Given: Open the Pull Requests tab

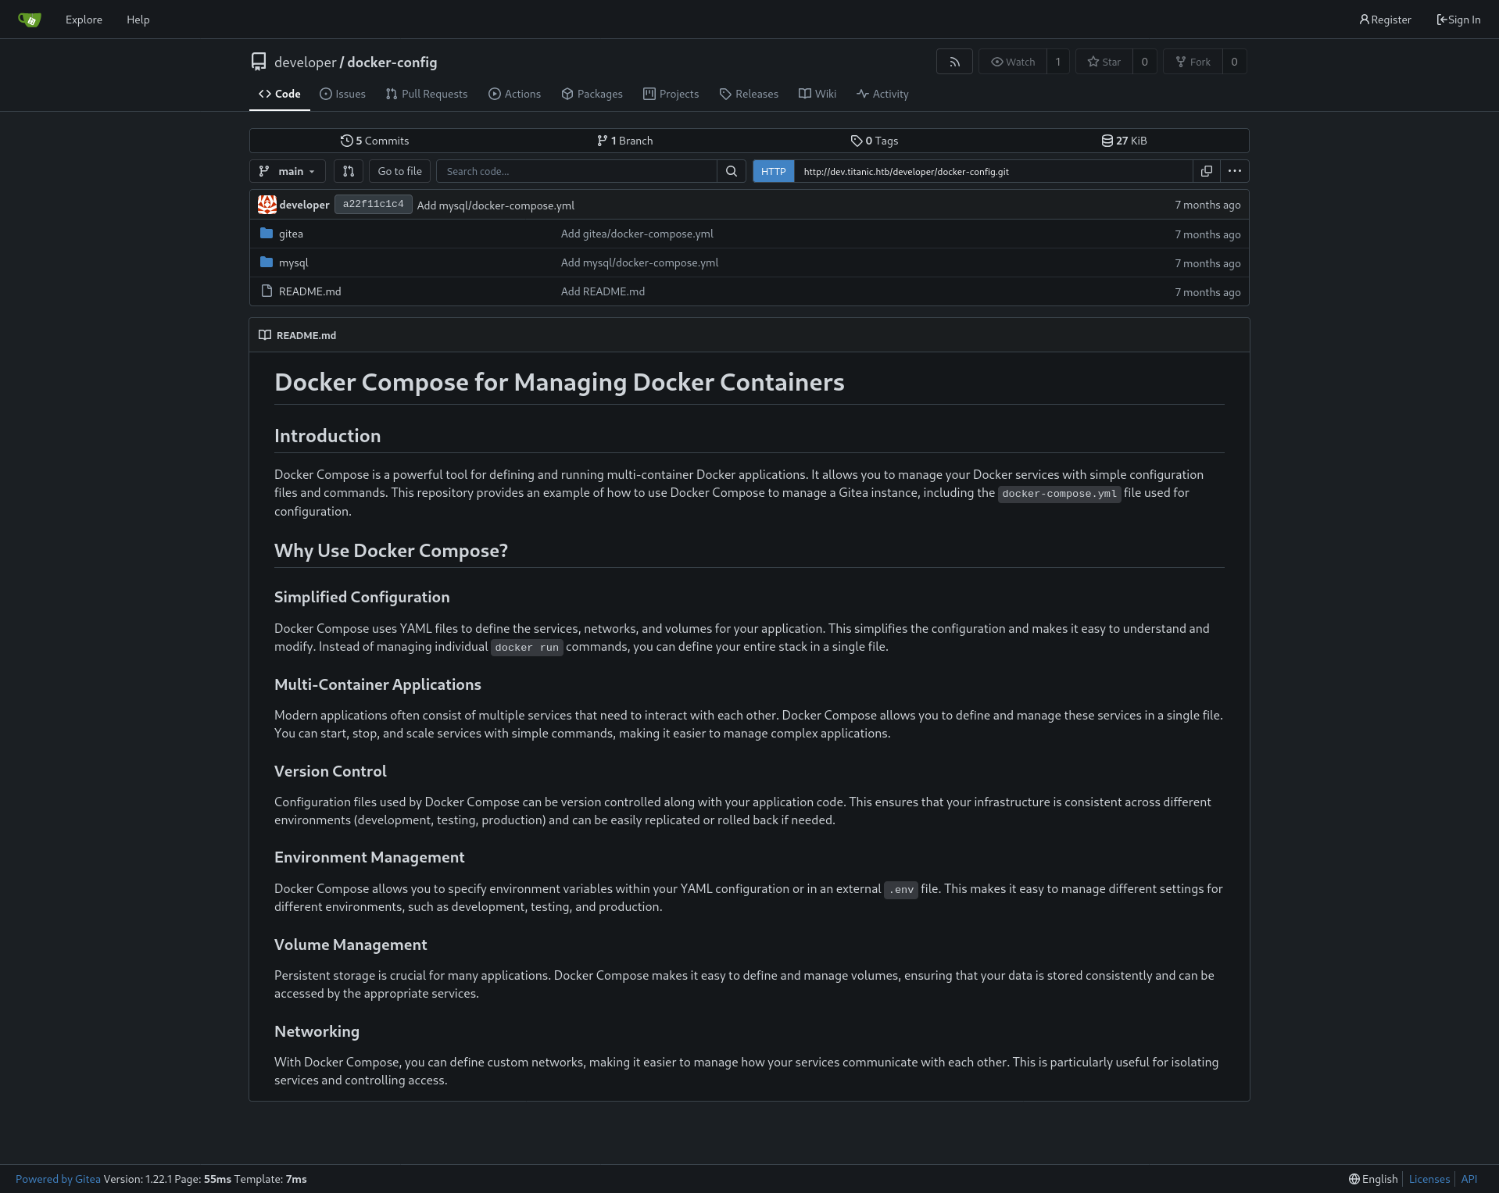Looking at the screenshot, I should [x=427, y=94].
